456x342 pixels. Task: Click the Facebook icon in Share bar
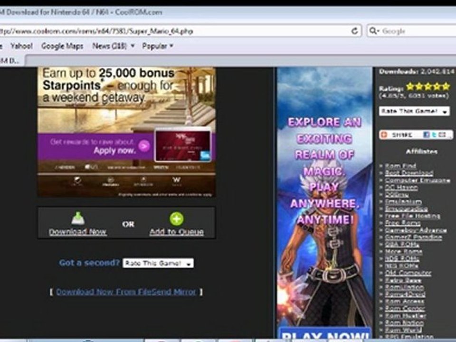(x=427, y=134)
